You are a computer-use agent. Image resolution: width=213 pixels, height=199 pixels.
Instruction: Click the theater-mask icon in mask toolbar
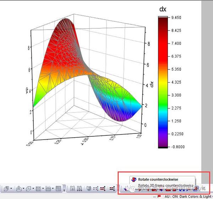coord(89,189)
